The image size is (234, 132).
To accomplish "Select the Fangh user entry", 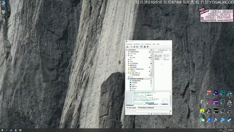I will click(x=133, y=85).
